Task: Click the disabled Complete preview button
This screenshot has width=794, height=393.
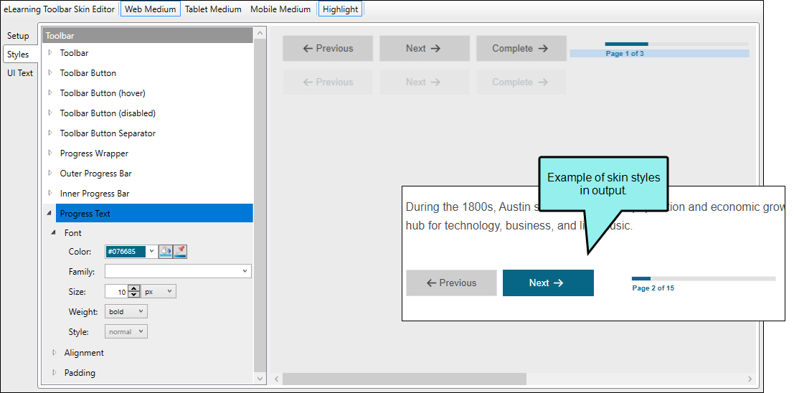Action: click(521, 82)
